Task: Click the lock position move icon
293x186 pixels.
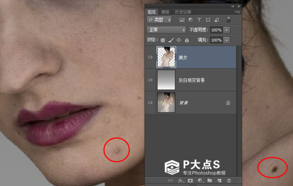Action: tap(179, 40)
